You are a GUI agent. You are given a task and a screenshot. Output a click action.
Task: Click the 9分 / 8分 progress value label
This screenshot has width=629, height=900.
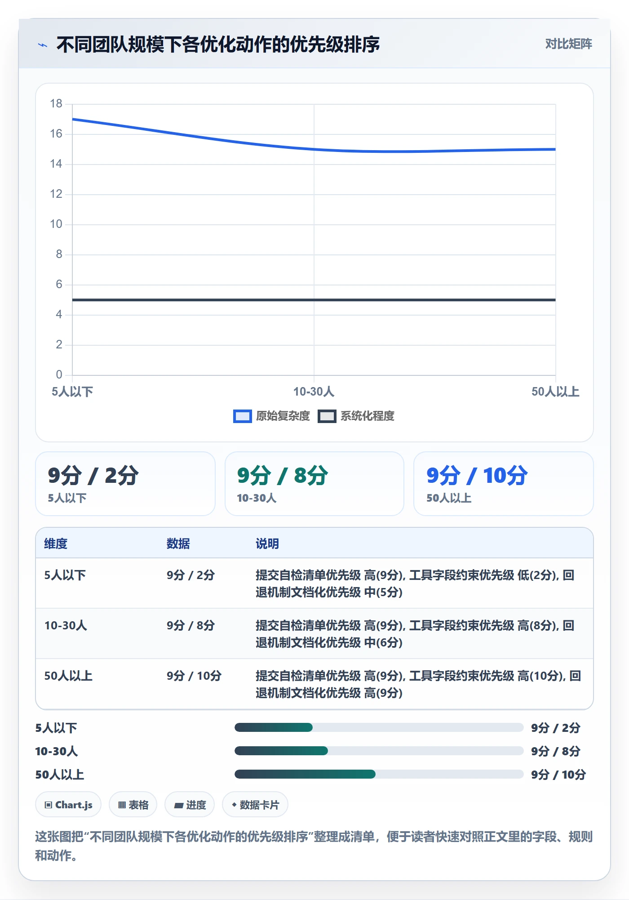(x=555, y=751)
